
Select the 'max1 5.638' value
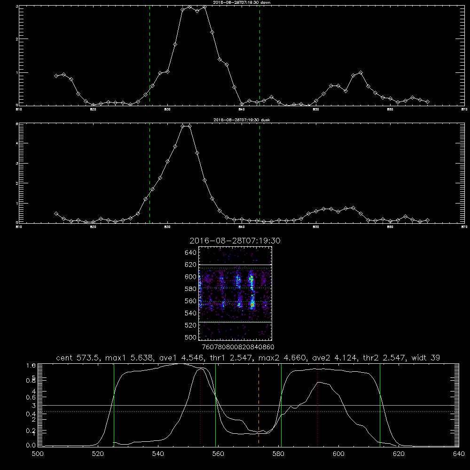click(129, 358)
